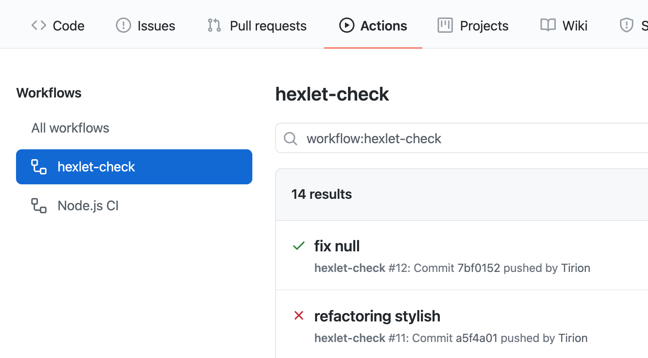
Task: Click the magnifier icon in the filter box
Action: point(290,139)
